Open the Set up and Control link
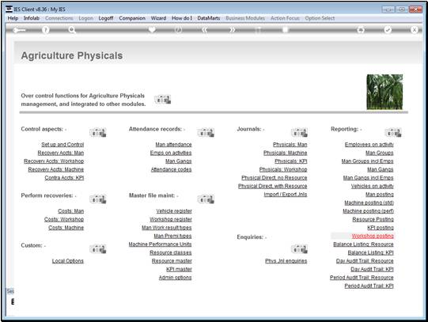 (x=62, y=145)
